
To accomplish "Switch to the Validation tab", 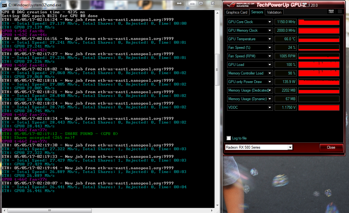I will [x=274, y=12].
